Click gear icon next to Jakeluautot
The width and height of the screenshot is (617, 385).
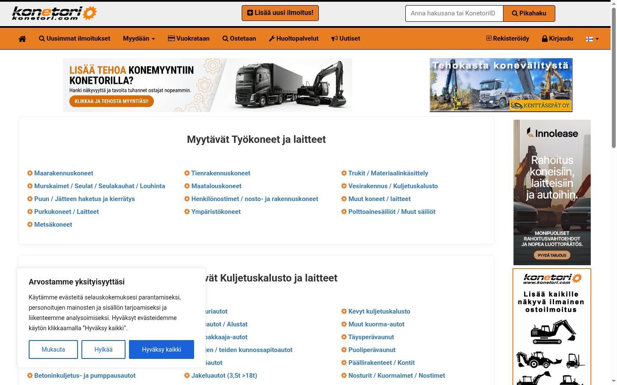click(187, 376)
